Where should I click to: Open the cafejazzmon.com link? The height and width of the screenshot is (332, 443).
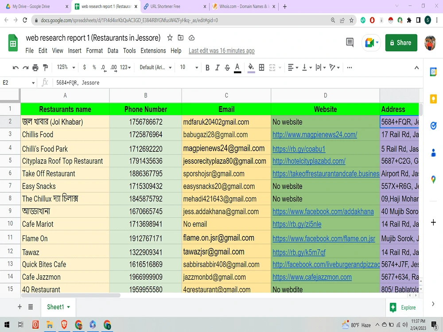pos(312,277)
